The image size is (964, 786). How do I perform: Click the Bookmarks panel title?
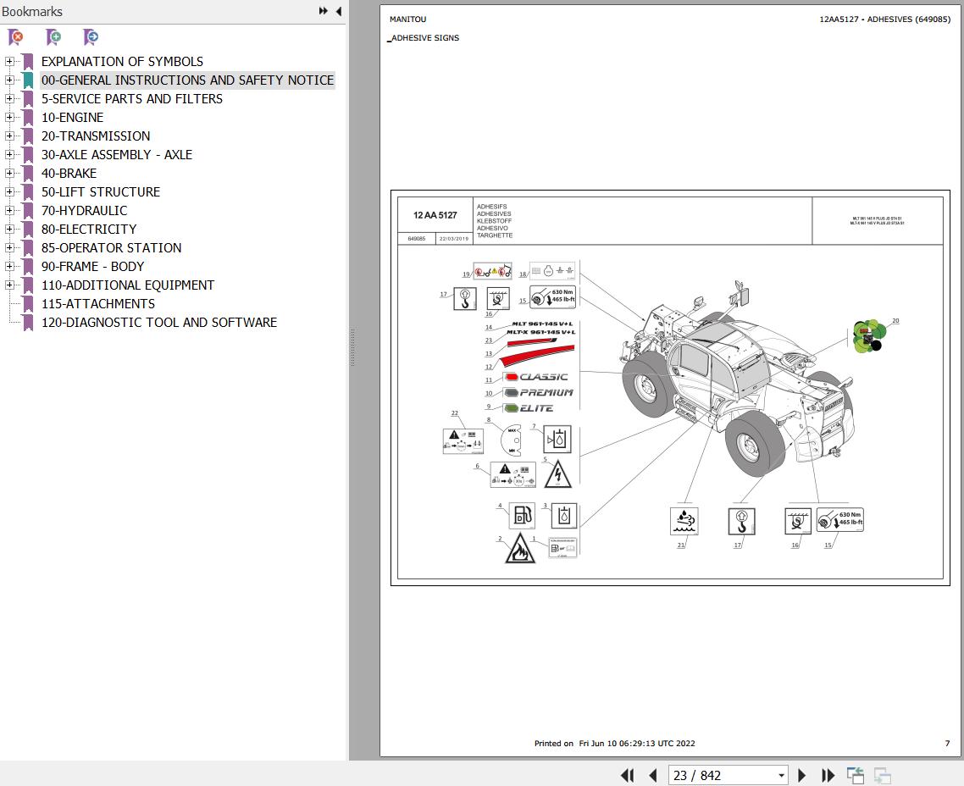32,11
